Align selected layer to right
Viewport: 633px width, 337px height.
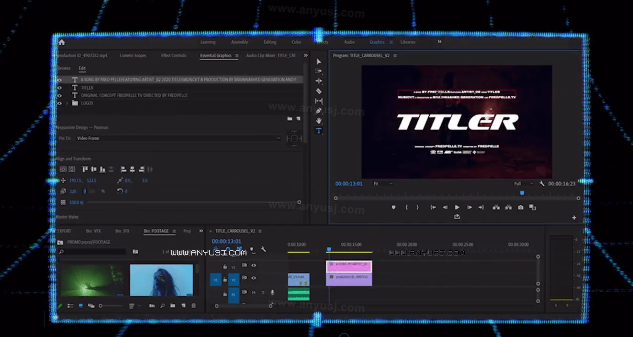click(141, 169)
